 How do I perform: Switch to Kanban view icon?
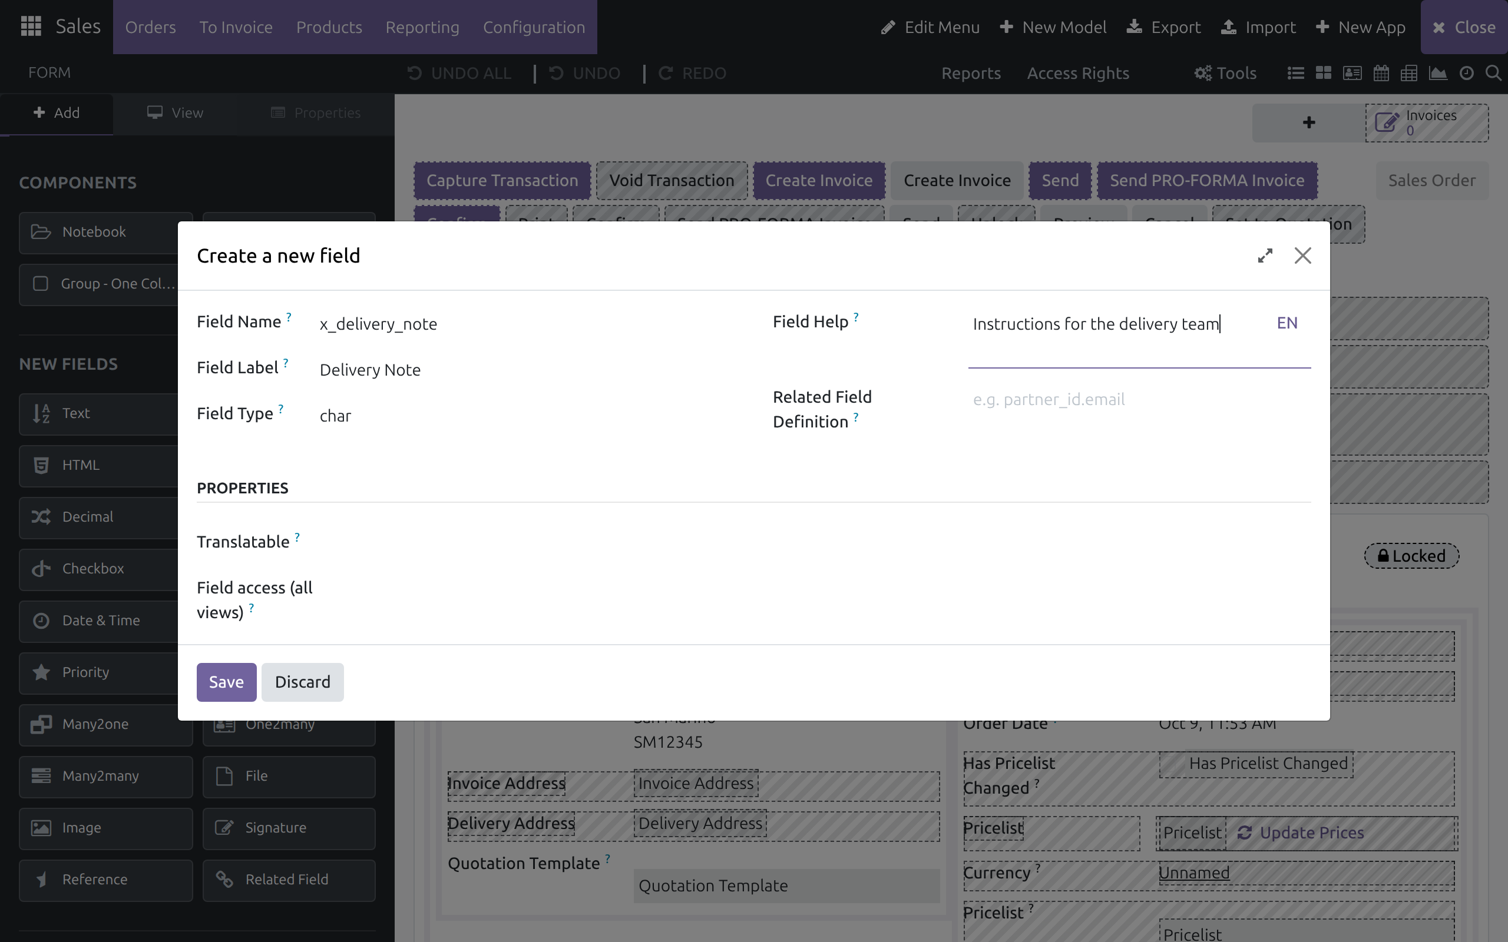click(1324, 73)
